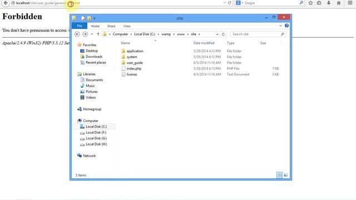Open the Firefox bookmarks list icon
The image size is (356, 200).
[x=319, y=3]
